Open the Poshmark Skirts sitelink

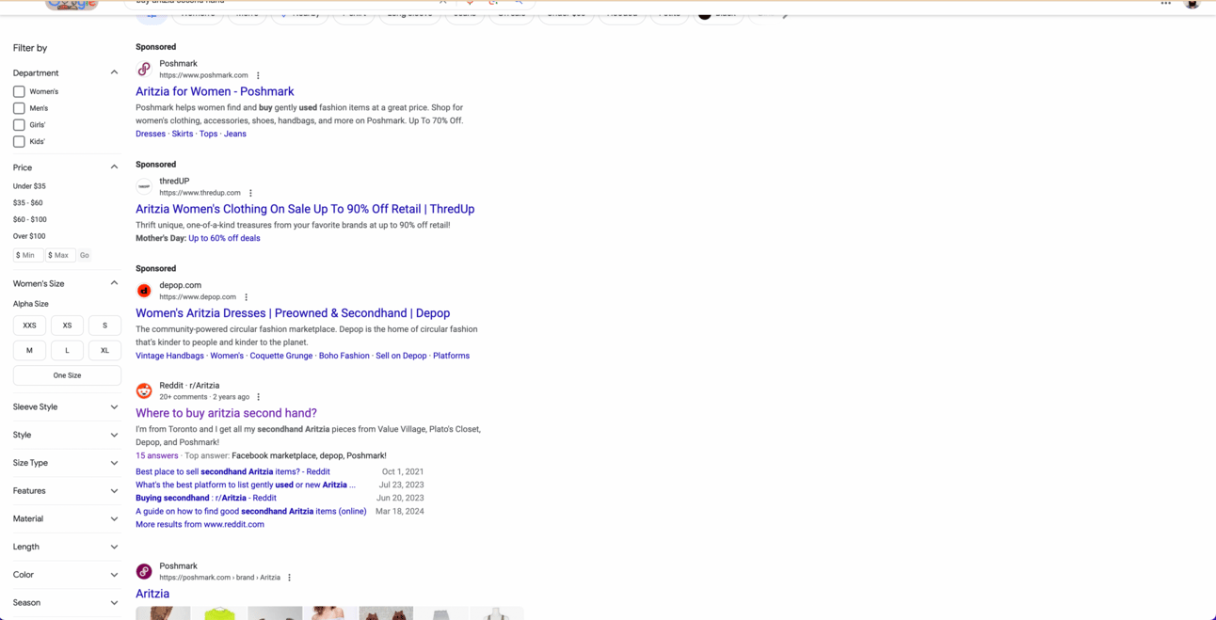[x=183, y=134]
